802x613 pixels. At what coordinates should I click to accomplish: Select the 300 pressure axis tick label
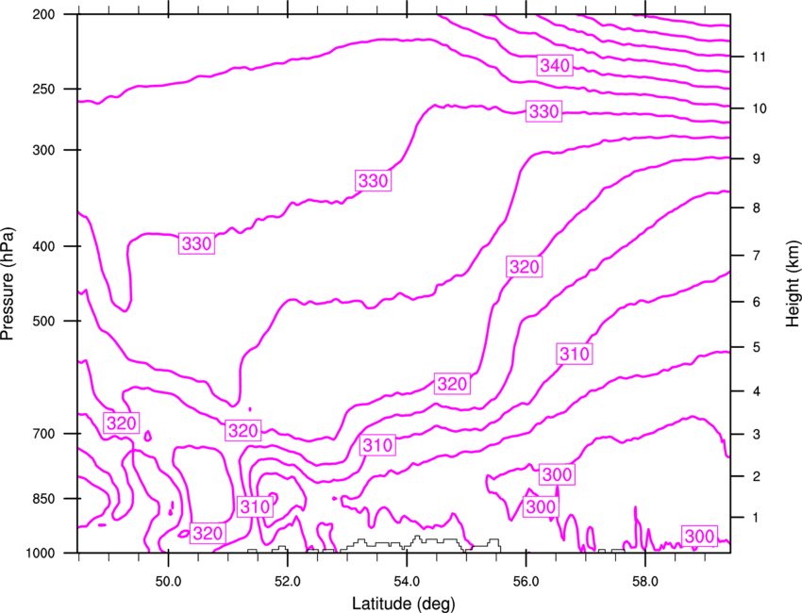point(43,150)
